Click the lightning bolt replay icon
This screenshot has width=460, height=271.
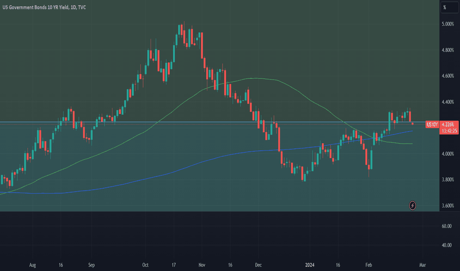(x=412, y=205)
